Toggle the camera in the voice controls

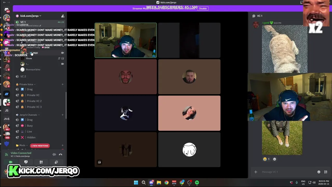[x=11, y=162]
